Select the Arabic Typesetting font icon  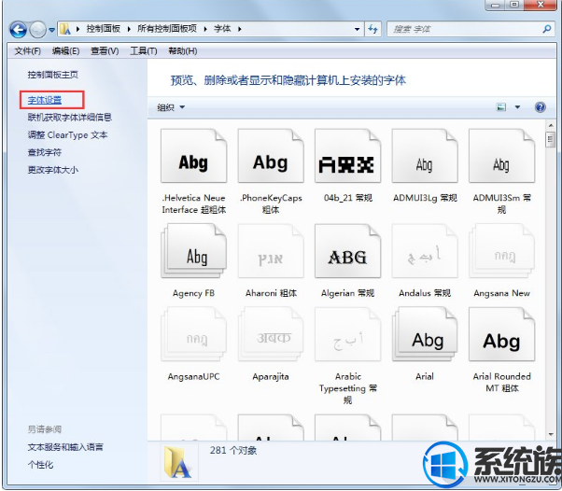pyautogui.click(x=347, y=334)
